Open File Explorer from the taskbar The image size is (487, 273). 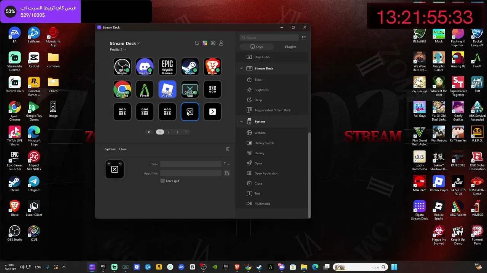[304, 267]
